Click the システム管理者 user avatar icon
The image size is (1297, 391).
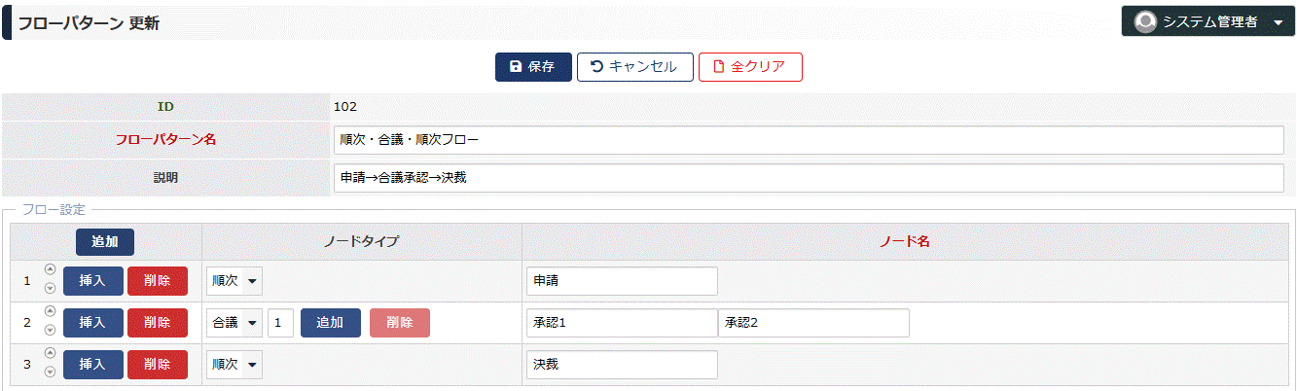tap(1145, 21)
